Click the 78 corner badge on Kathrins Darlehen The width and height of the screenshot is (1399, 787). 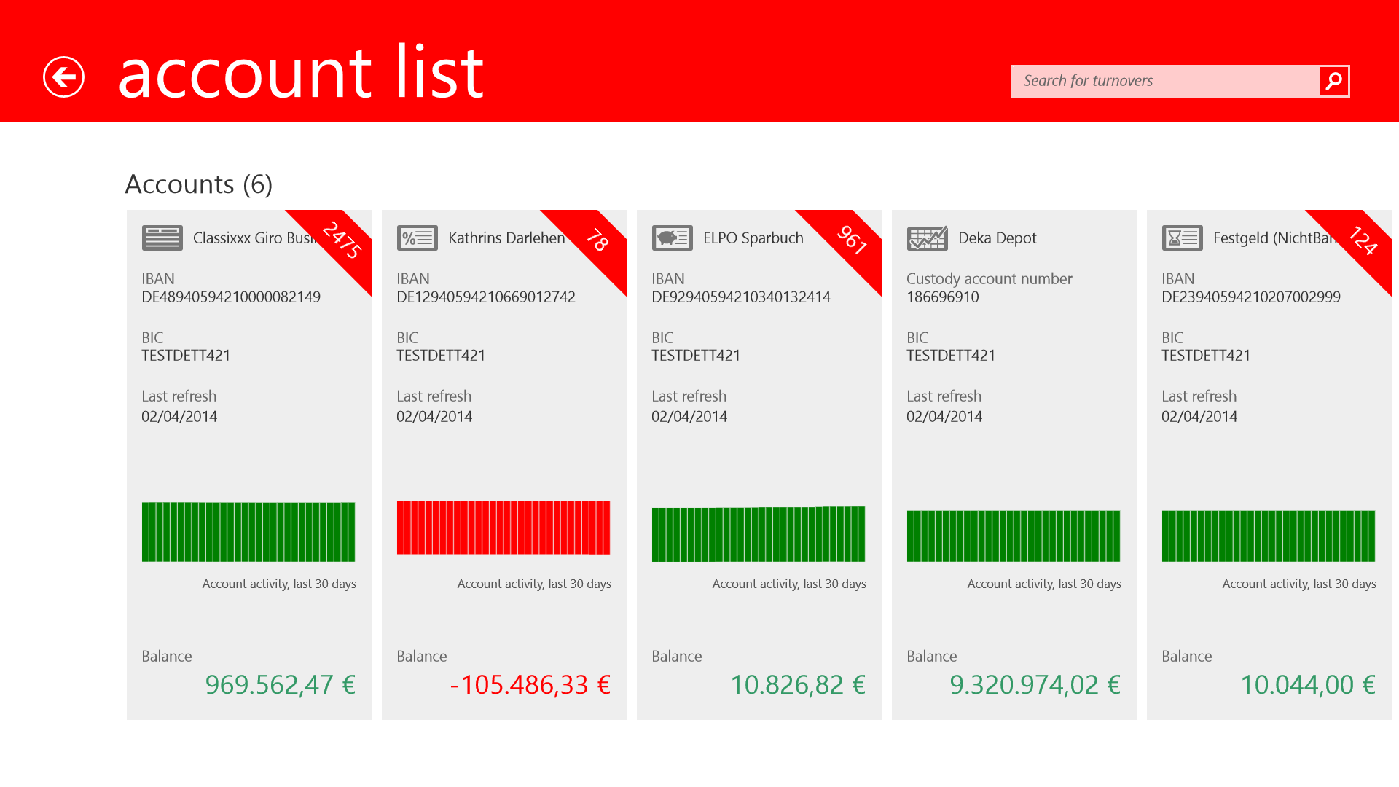[x=596, y=240]
